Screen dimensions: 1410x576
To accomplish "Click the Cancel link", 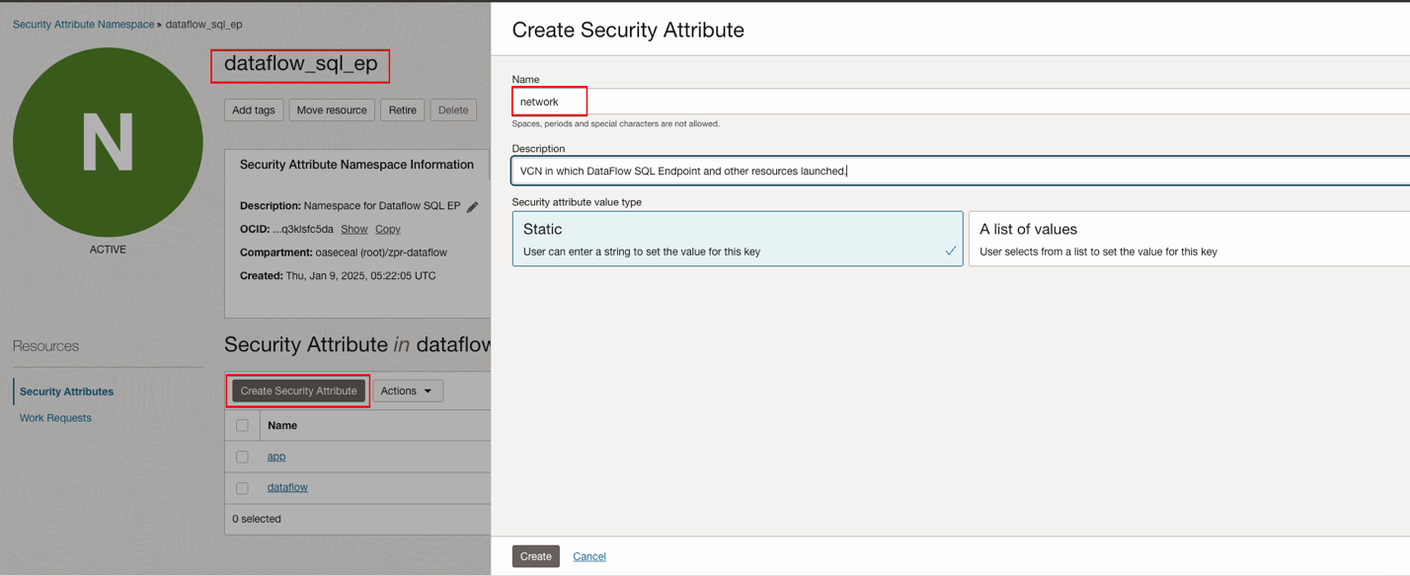I will click(x=589, y=556).
